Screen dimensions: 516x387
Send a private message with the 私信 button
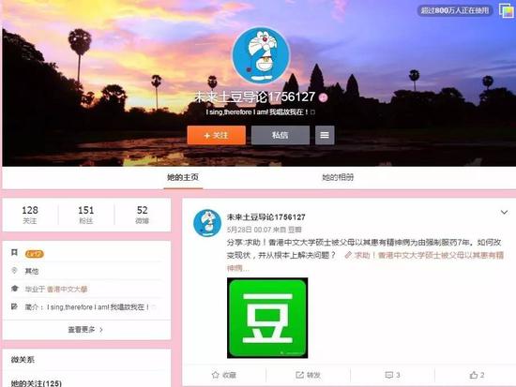(x=281, y=135)
